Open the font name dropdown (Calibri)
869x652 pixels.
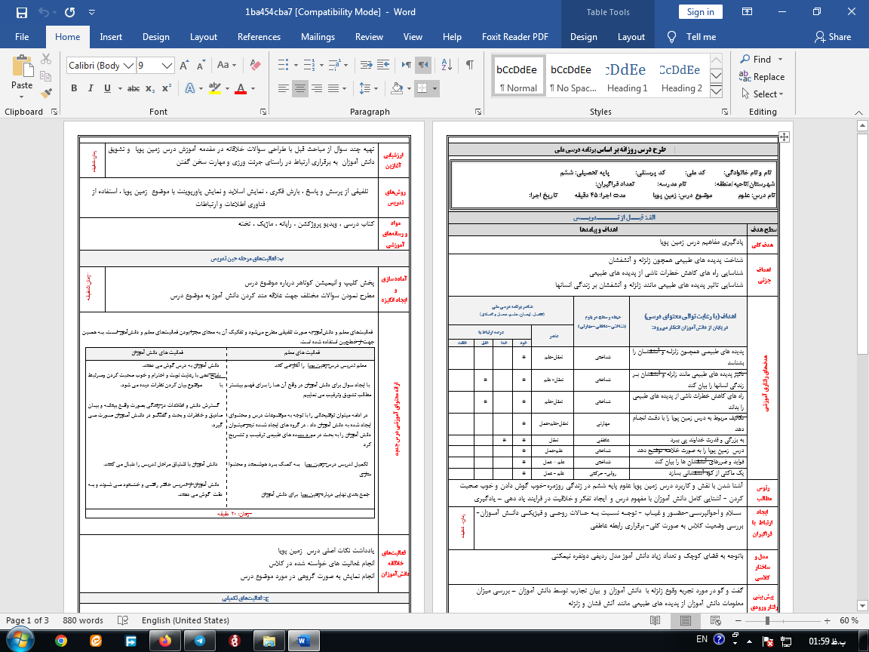pyautogui.click(x=128, y=66)
